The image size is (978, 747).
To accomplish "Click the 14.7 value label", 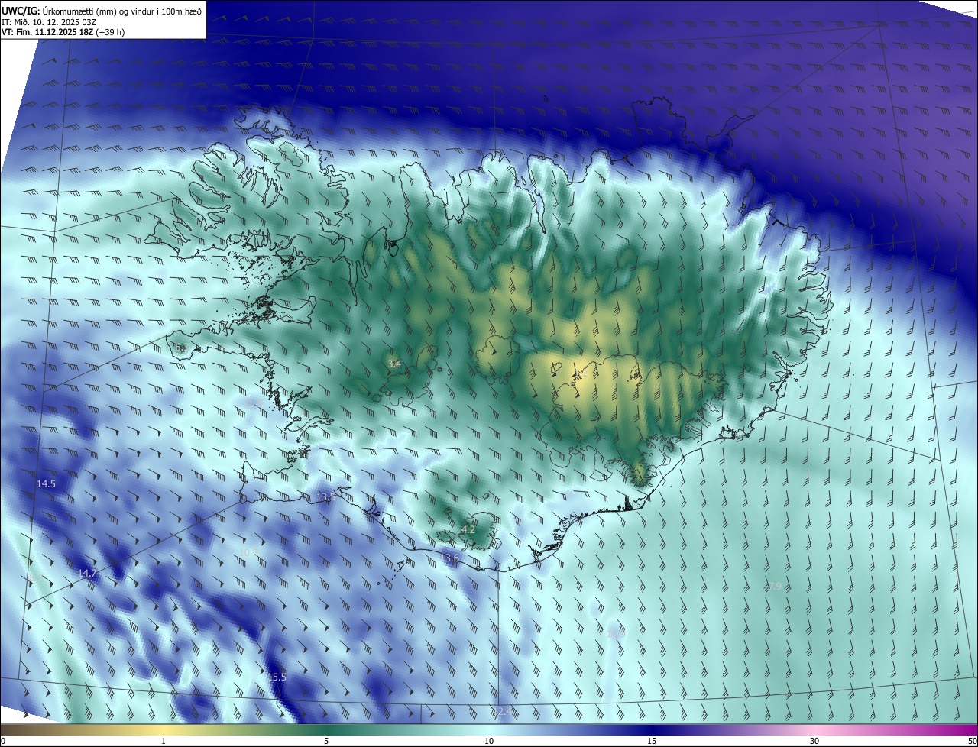I will tap(87, 573).
